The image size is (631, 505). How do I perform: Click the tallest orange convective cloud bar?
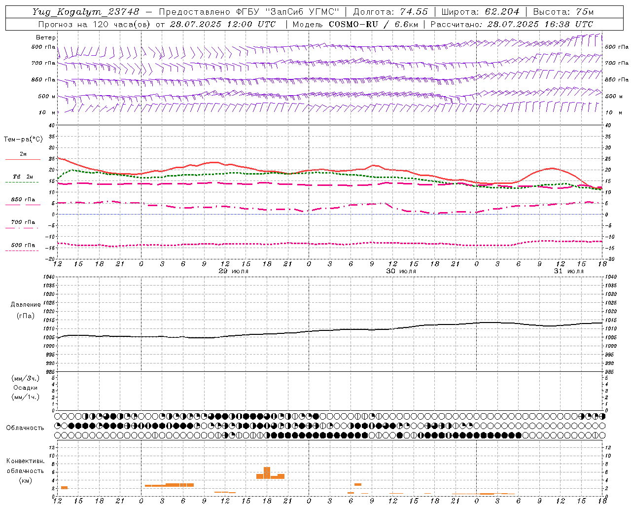267,473
